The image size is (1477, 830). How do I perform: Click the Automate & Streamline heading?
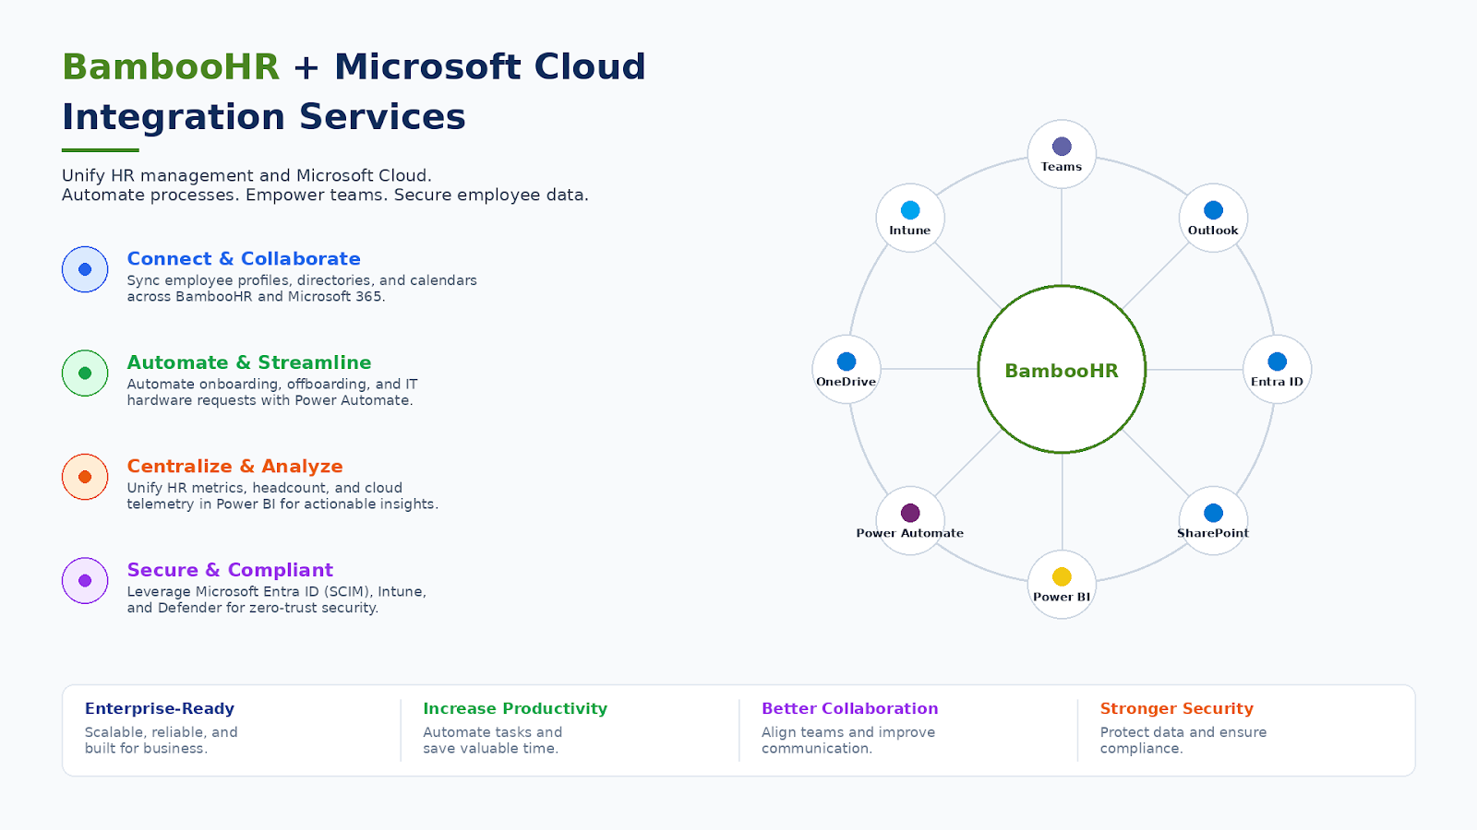[249, 362]
